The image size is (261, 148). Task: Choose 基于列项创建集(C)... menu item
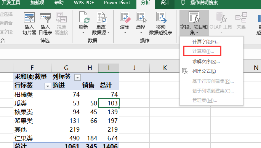click(211, 91)
